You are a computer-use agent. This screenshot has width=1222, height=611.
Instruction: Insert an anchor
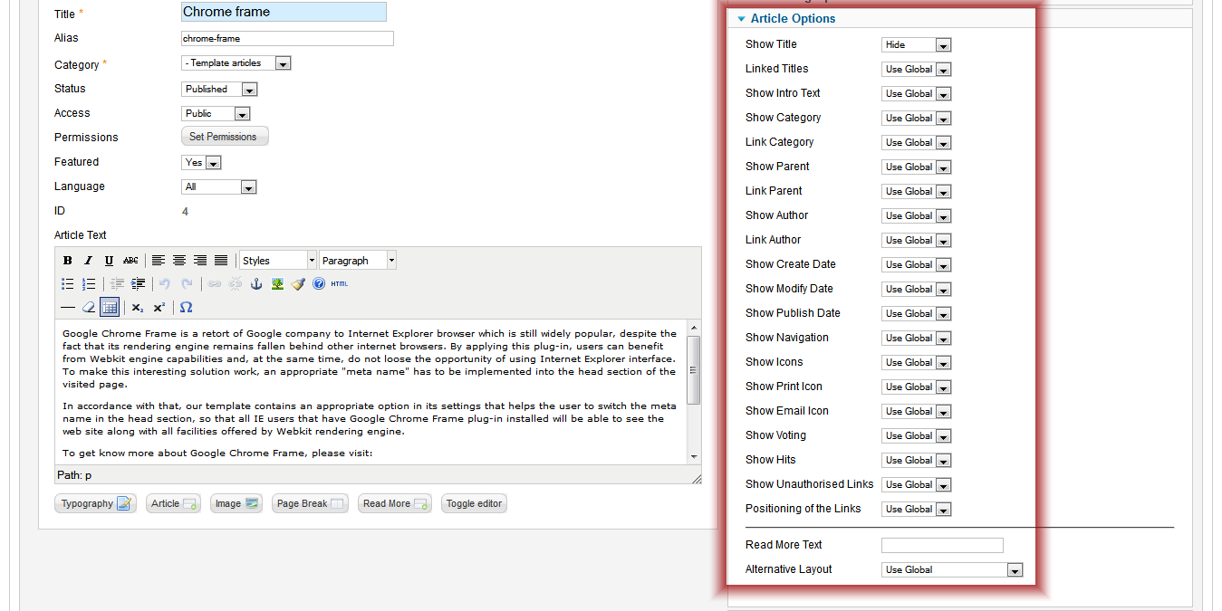256,284
